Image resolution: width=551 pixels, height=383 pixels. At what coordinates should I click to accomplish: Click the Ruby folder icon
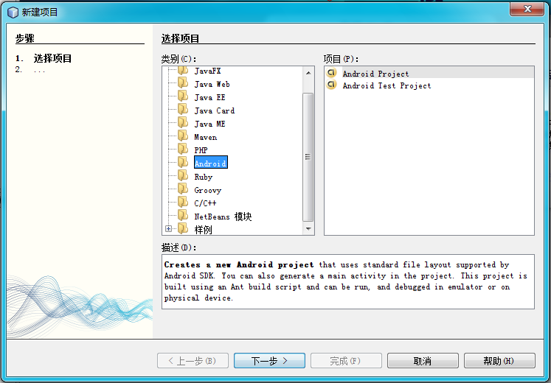click(x=183, y=177)
